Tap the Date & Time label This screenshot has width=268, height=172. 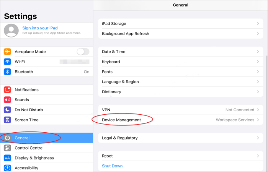click(x=113, y=52)
